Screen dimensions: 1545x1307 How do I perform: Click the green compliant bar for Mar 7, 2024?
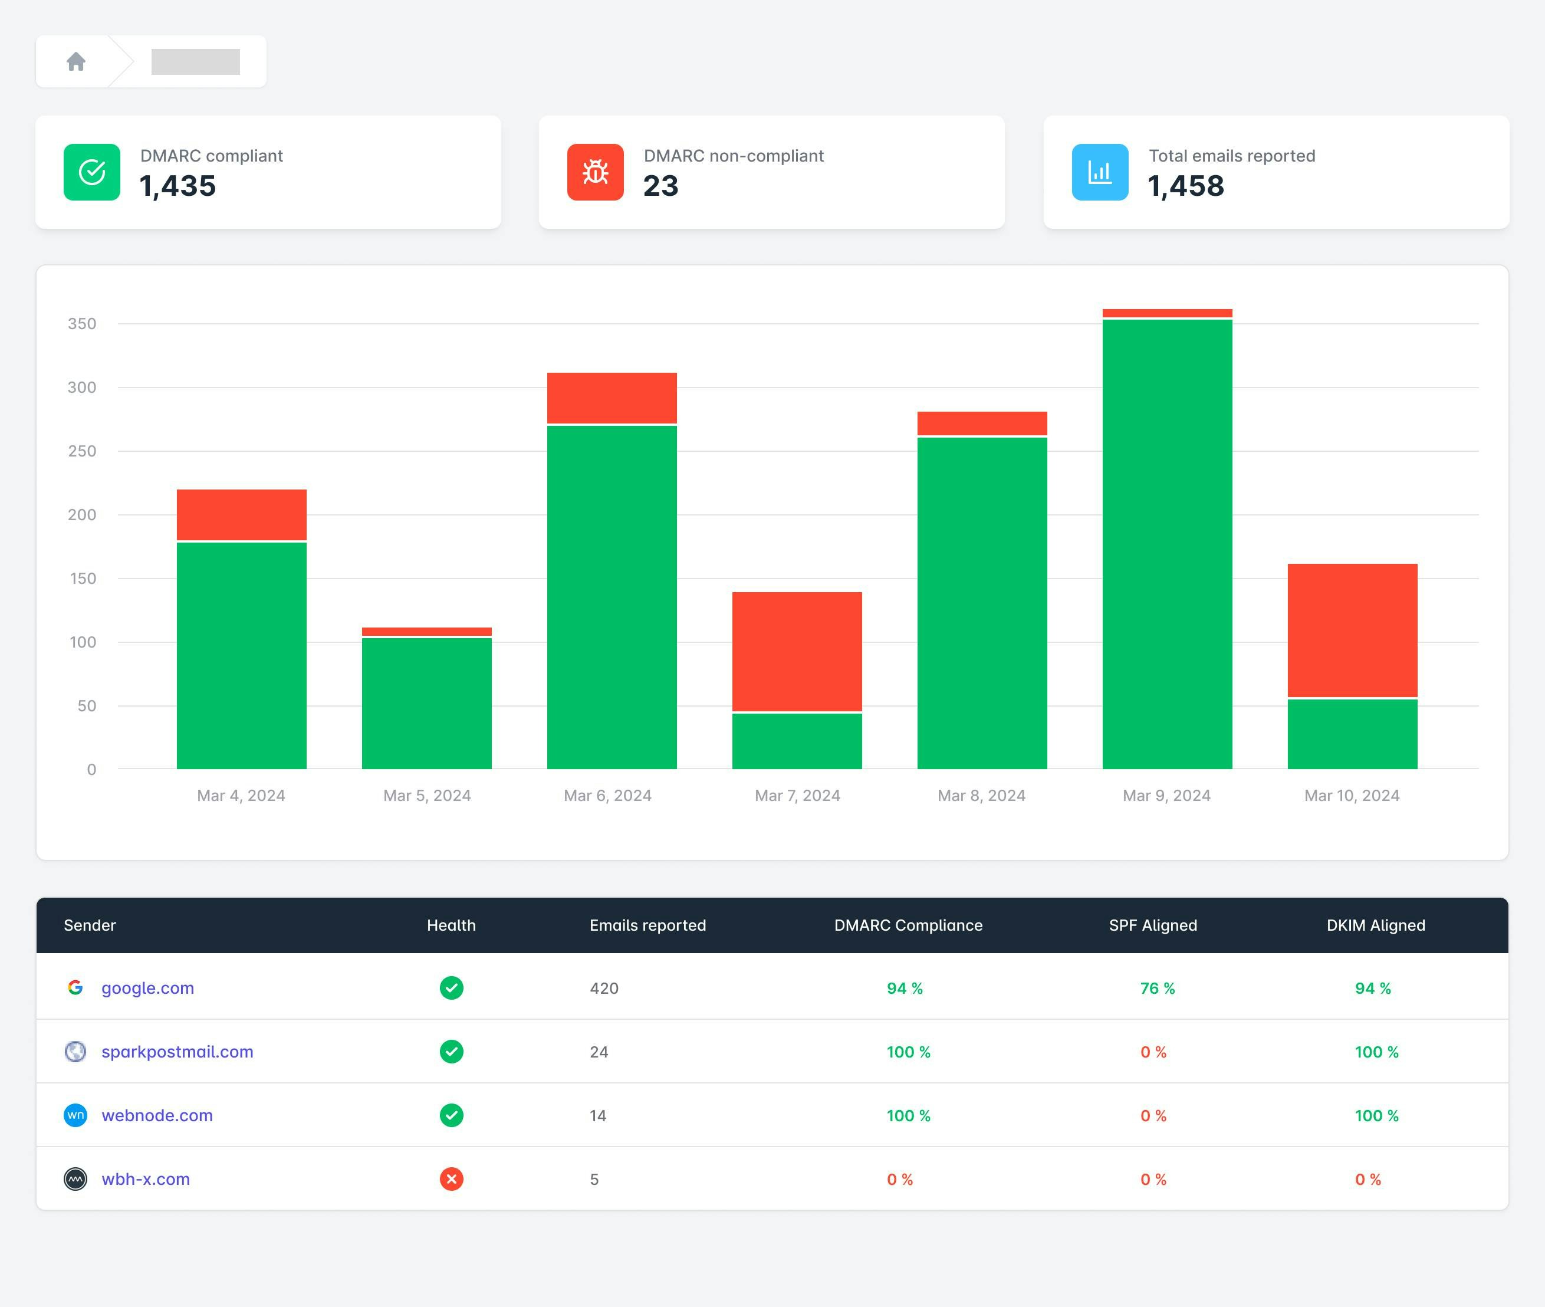click(x=797, y=741)
